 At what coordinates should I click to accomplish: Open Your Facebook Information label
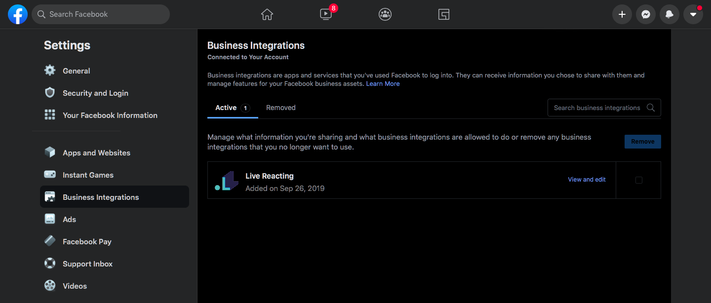110,115
